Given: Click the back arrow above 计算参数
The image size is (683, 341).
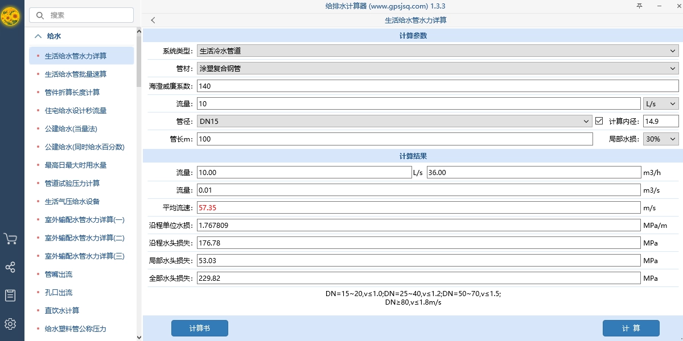Looking at the screenshot, I should click(x=153, y=19).
